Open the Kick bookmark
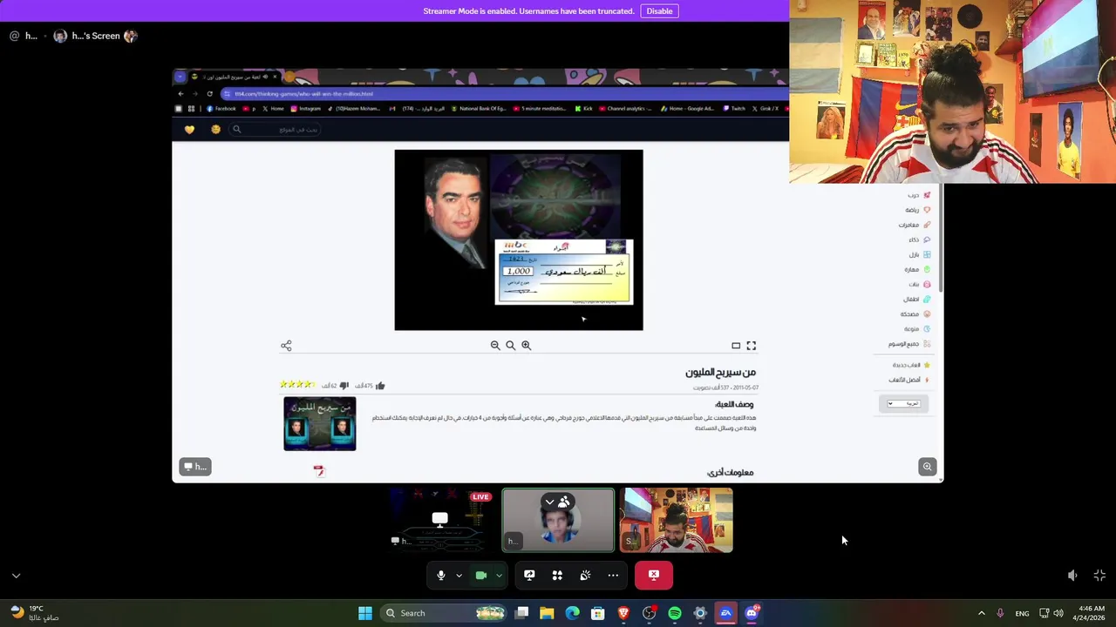Image resolution: width=1116 pixels, height=627 pixels. 584,109
